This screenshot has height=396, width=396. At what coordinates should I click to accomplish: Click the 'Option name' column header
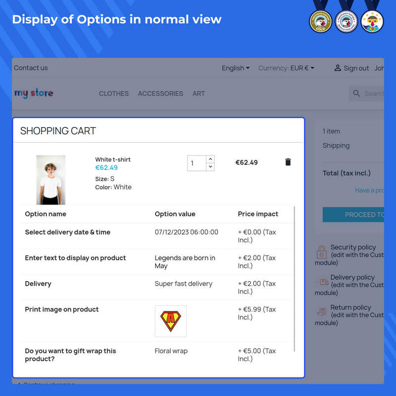(x=46, y=214)
